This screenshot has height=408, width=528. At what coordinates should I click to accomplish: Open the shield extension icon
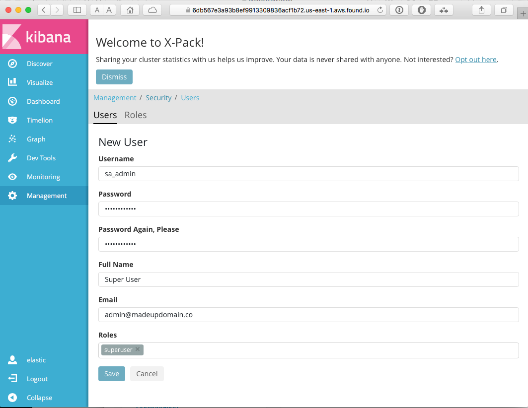(422, 10)
